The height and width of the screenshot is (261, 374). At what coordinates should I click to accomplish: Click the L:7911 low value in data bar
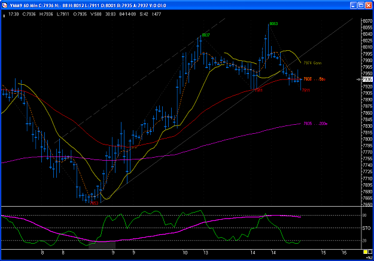point(63,14)
